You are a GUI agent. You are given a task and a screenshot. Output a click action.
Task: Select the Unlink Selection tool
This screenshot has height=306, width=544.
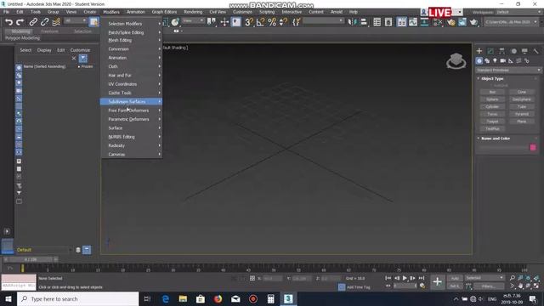[44, 22]
